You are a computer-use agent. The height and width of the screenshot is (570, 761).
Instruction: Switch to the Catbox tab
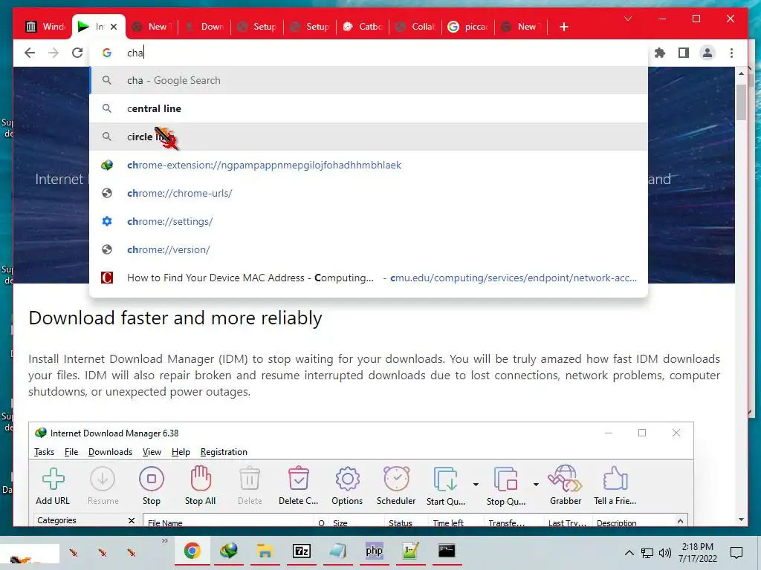363,27
